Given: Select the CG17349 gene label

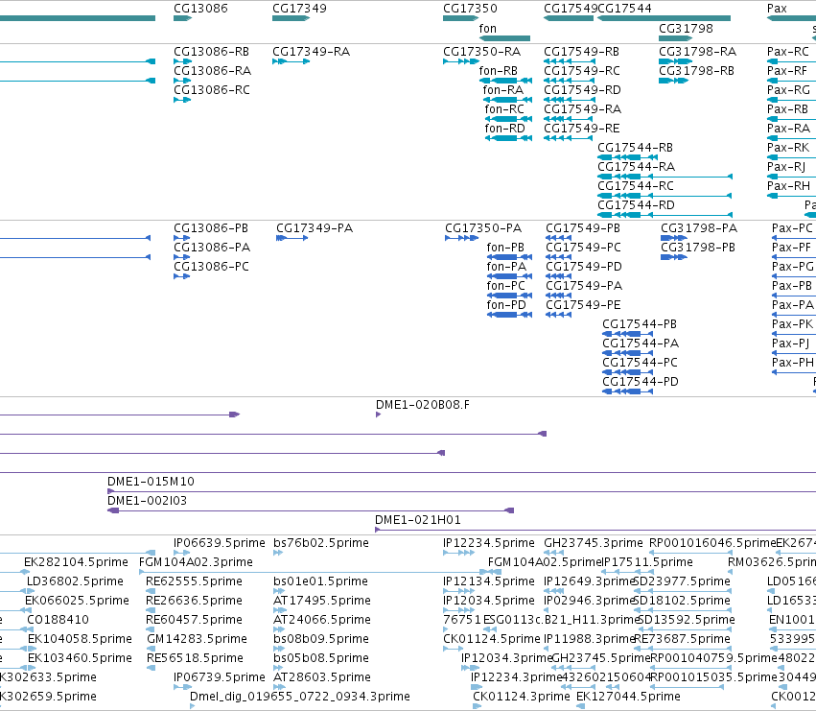Looking at the screenshot, I should 299,9.
